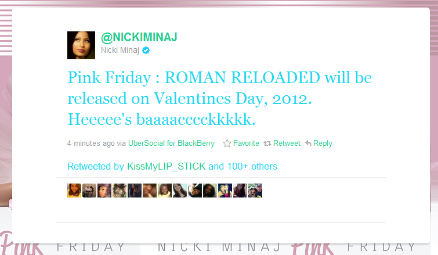
Task: Click the Retweet arrows icon
Action: [267, 143]
